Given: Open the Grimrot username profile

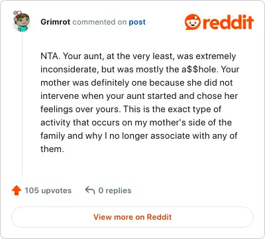Looking at the screenshot, I should coord(55,22).
